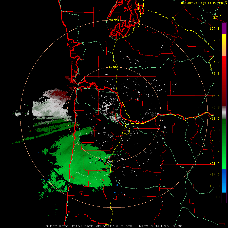The width and height of the screenshot is (228, 228).
Task: Click the 100 NMI range ring label
Action: coord(114,20)
